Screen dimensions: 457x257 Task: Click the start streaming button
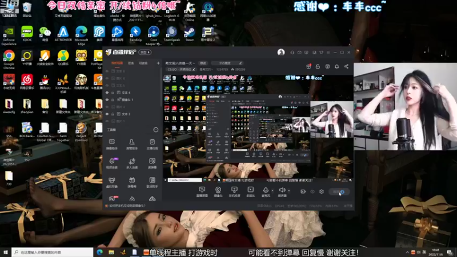[339, 192]
